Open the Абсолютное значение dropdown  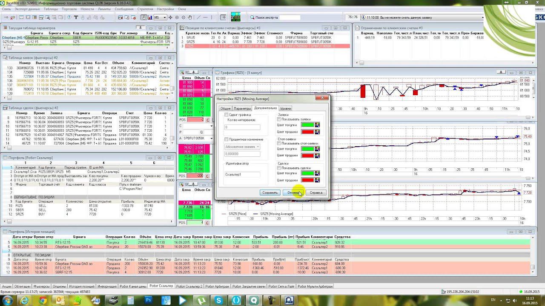[242, 147]
